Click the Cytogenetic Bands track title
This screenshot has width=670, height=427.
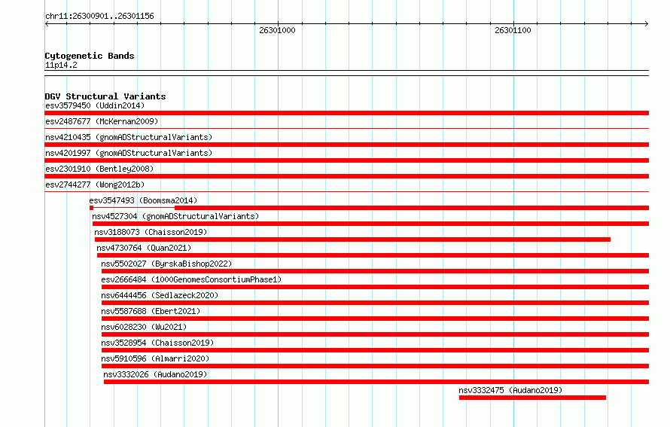point(90,56)
